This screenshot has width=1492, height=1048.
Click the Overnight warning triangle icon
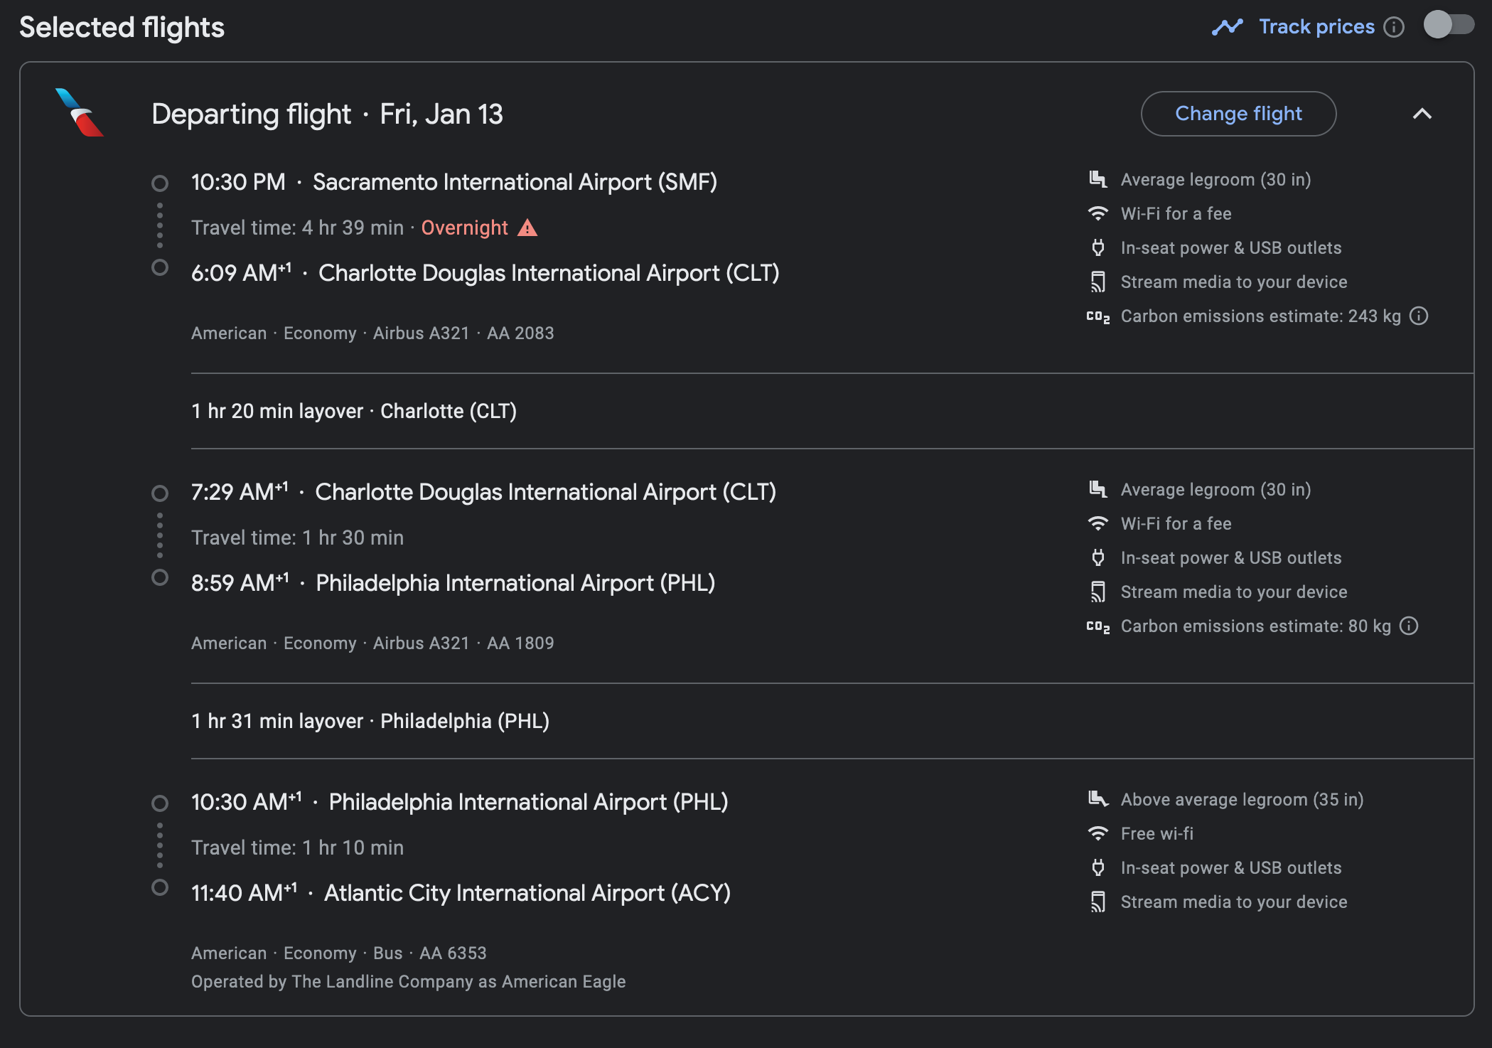[527, 228]
